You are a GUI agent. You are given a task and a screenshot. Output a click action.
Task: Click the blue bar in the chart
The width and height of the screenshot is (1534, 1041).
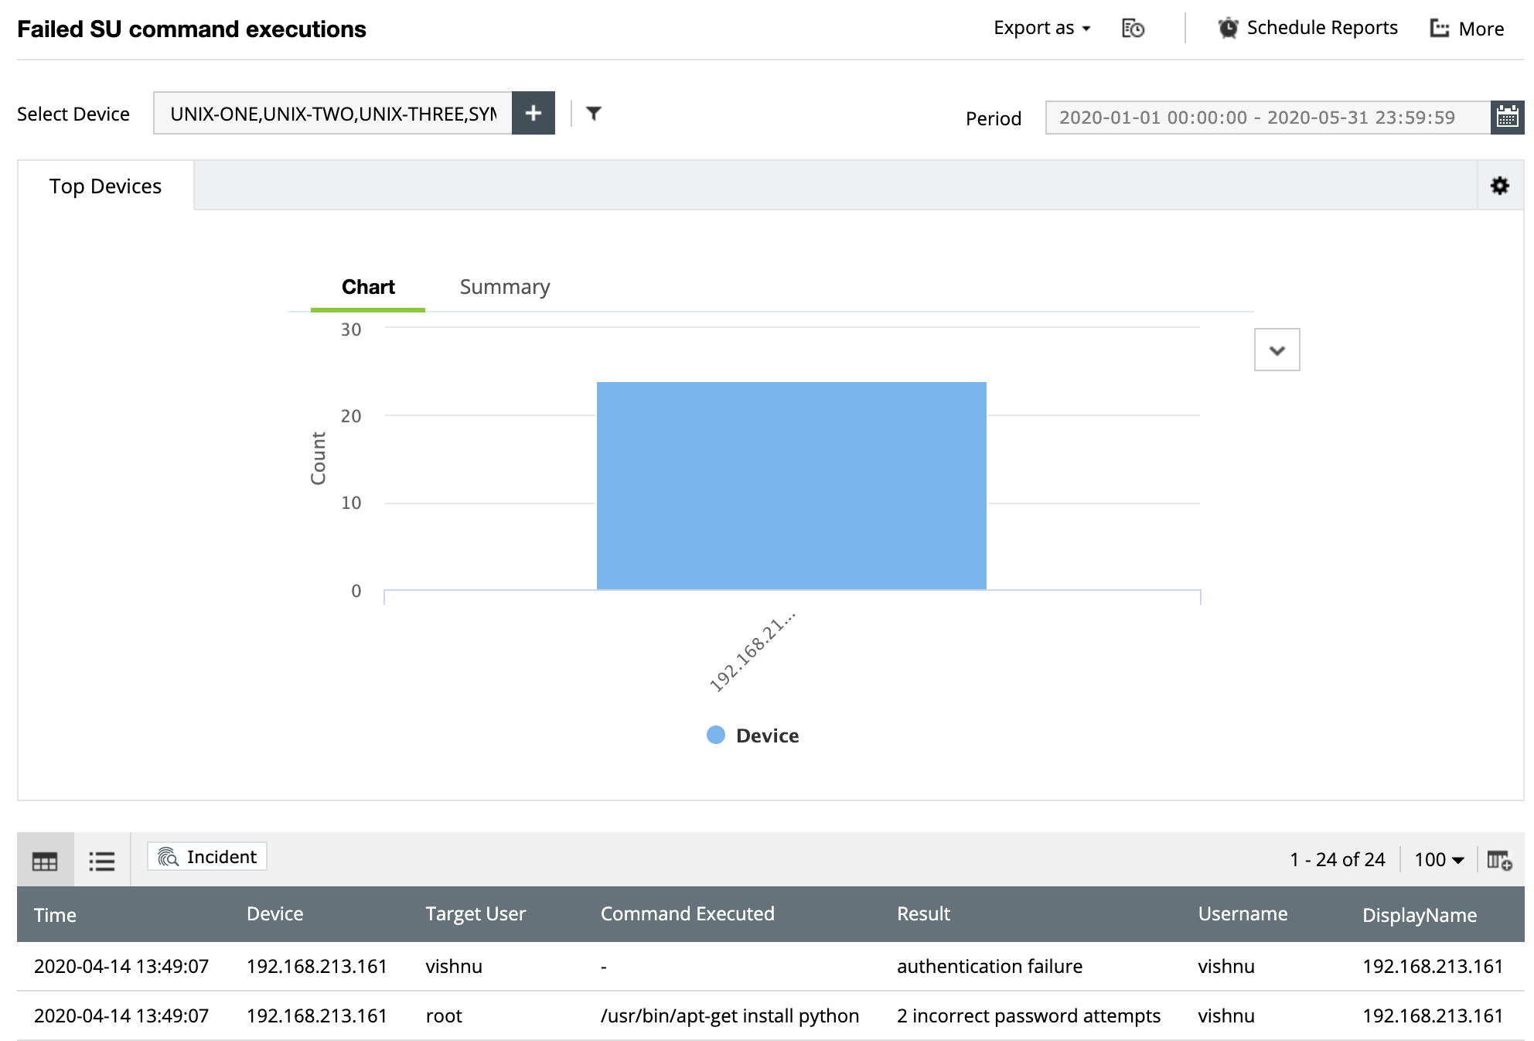coord(791,486)
